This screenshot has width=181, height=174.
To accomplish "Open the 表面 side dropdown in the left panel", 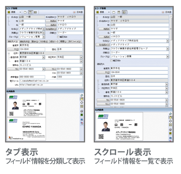I will pos(20,12).
